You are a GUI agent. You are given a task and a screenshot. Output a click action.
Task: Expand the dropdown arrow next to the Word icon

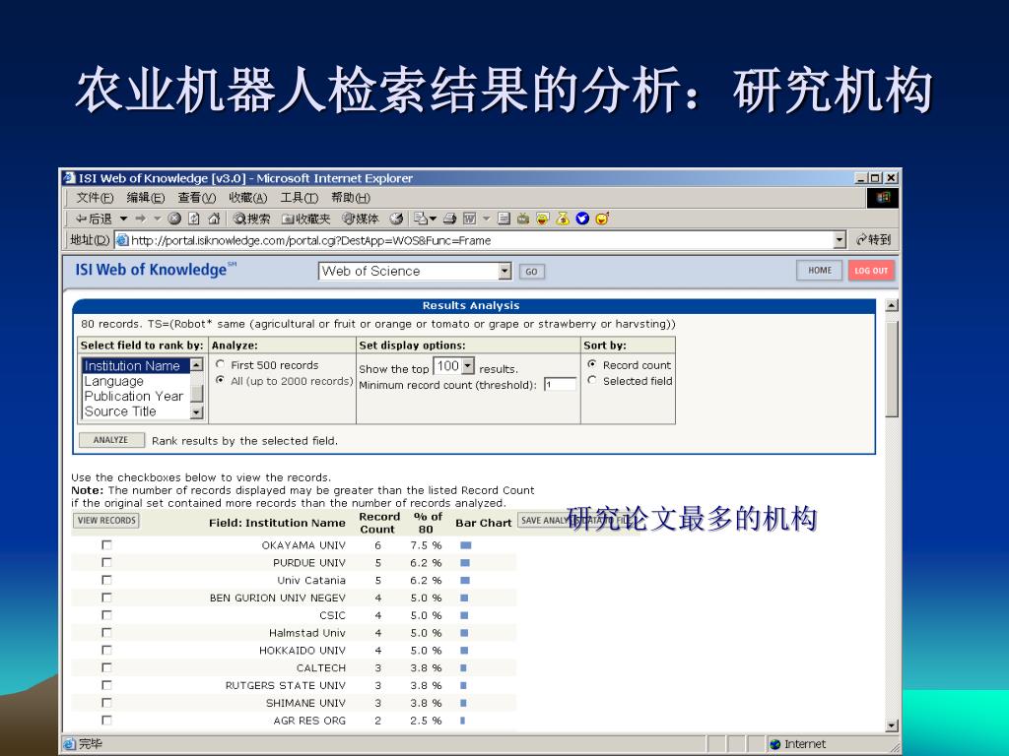tap(487, 219)
